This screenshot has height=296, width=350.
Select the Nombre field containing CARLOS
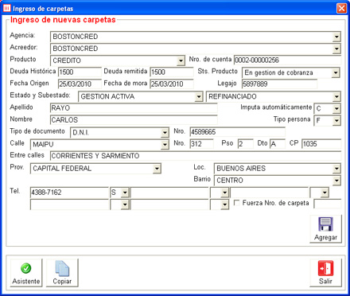[x=134, y=120]
